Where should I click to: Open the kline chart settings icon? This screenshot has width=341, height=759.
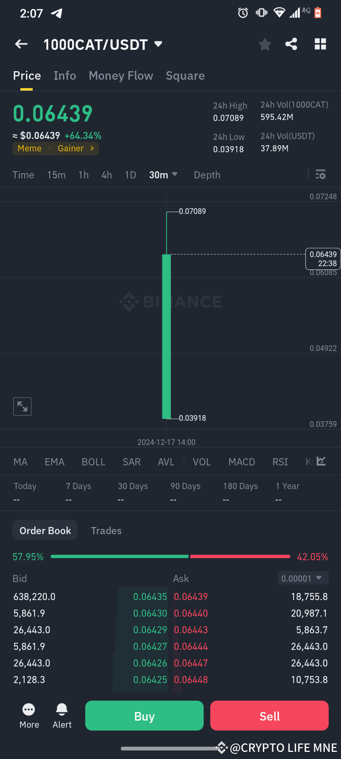320,175
